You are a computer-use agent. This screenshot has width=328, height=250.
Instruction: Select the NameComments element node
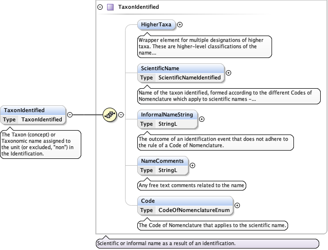[x=162, y=161]
